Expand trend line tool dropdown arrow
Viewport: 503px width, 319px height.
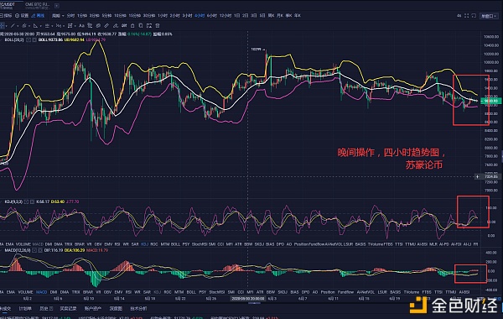(x=18, y=26)
